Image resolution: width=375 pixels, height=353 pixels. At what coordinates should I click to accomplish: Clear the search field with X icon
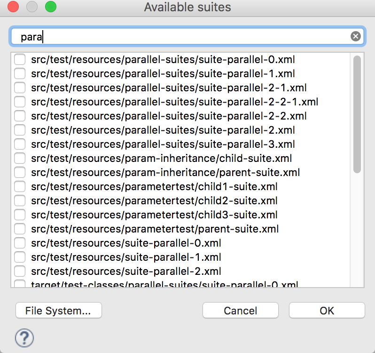[356, 37]
